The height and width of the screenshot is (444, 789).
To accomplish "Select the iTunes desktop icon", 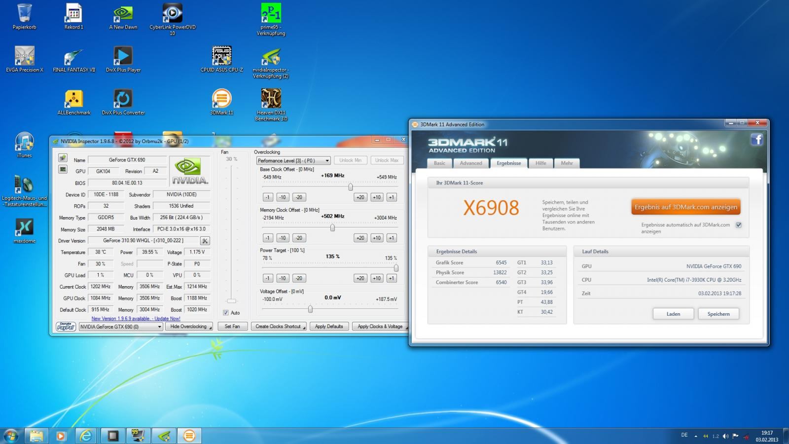I will pyautogui.click(x=24, y=145).
